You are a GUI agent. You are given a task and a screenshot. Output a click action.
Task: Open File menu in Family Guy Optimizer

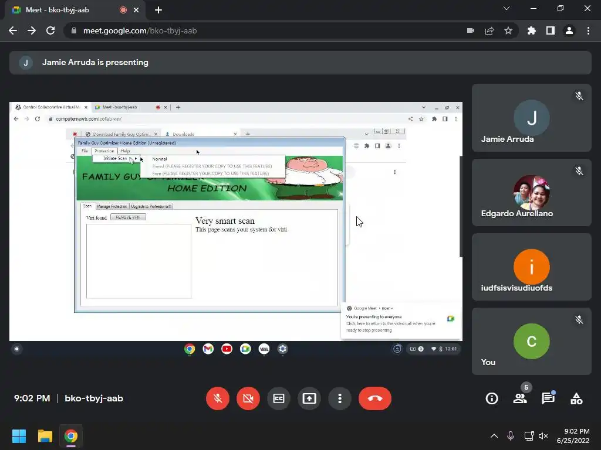pyautogui.click(x=85, y=151)
